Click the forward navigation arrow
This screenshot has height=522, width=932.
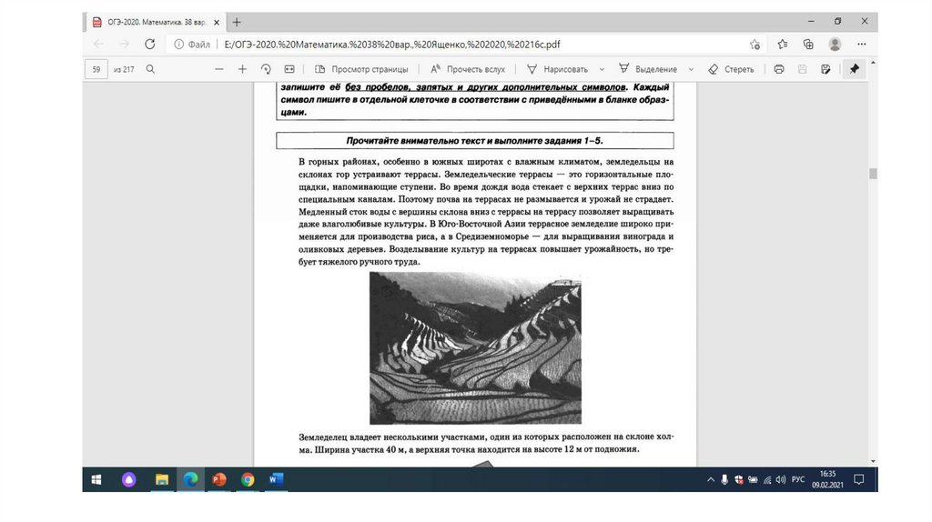(x=124, y=45)
